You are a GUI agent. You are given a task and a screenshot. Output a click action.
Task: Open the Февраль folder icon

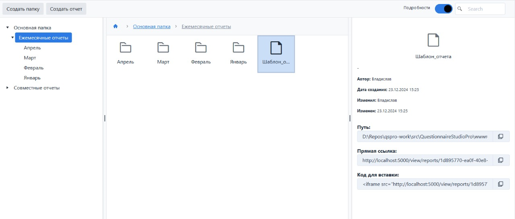tap(201, 48)
